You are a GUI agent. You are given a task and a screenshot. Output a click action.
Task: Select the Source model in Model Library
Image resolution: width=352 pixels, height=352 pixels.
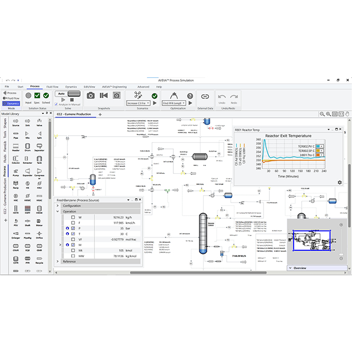pos(16,121)
